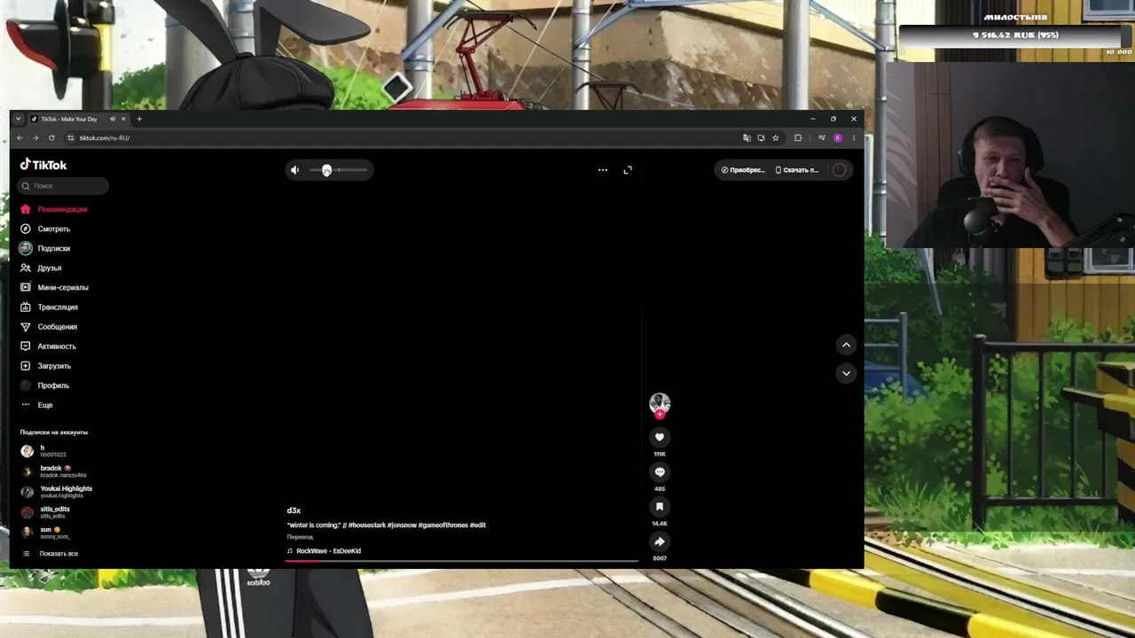This screenshot has height=638, width=1135.
Task: Open new browser tab
Action: (139, 119)
